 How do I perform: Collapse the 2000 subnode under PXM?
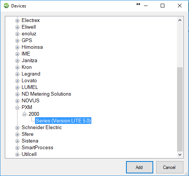24,114
